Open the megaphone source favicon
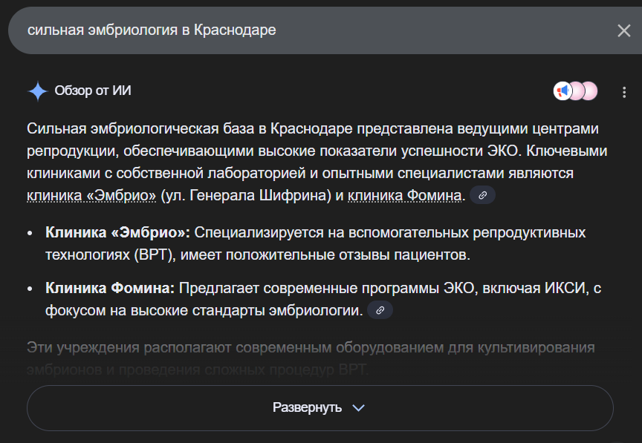Image resolution: width=642 pixels, height=443 pixels. tap(562, 91)
